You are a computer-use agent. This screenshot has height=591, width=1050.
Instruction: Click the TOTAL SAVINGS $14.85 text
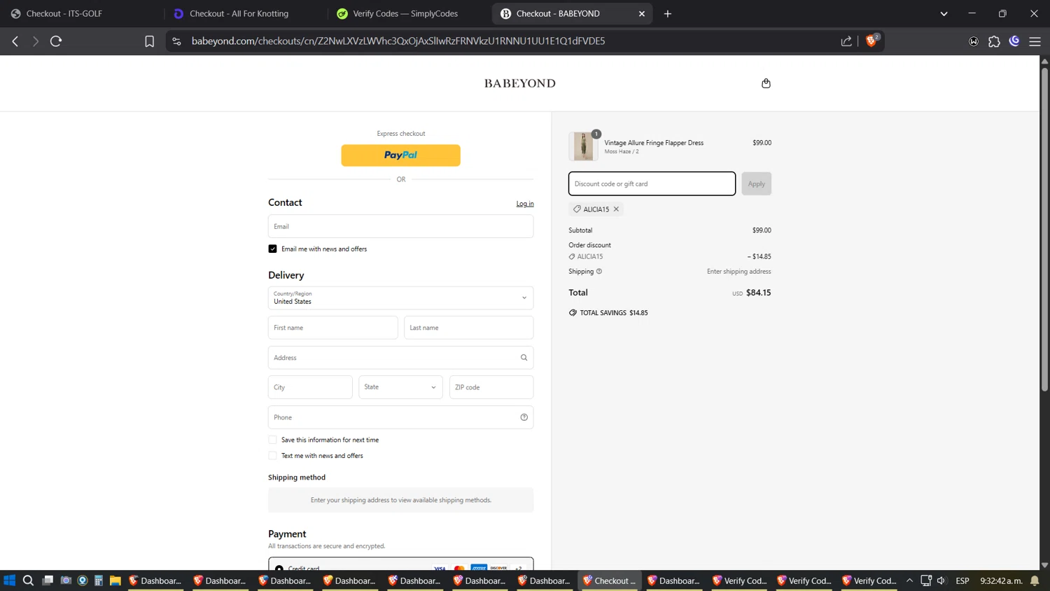click(x=613, y=313)
